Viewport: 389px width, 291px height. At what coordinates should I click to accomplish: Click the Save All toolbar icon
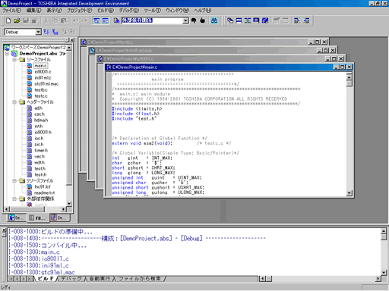pyautogui.click(x=35, y=20)
